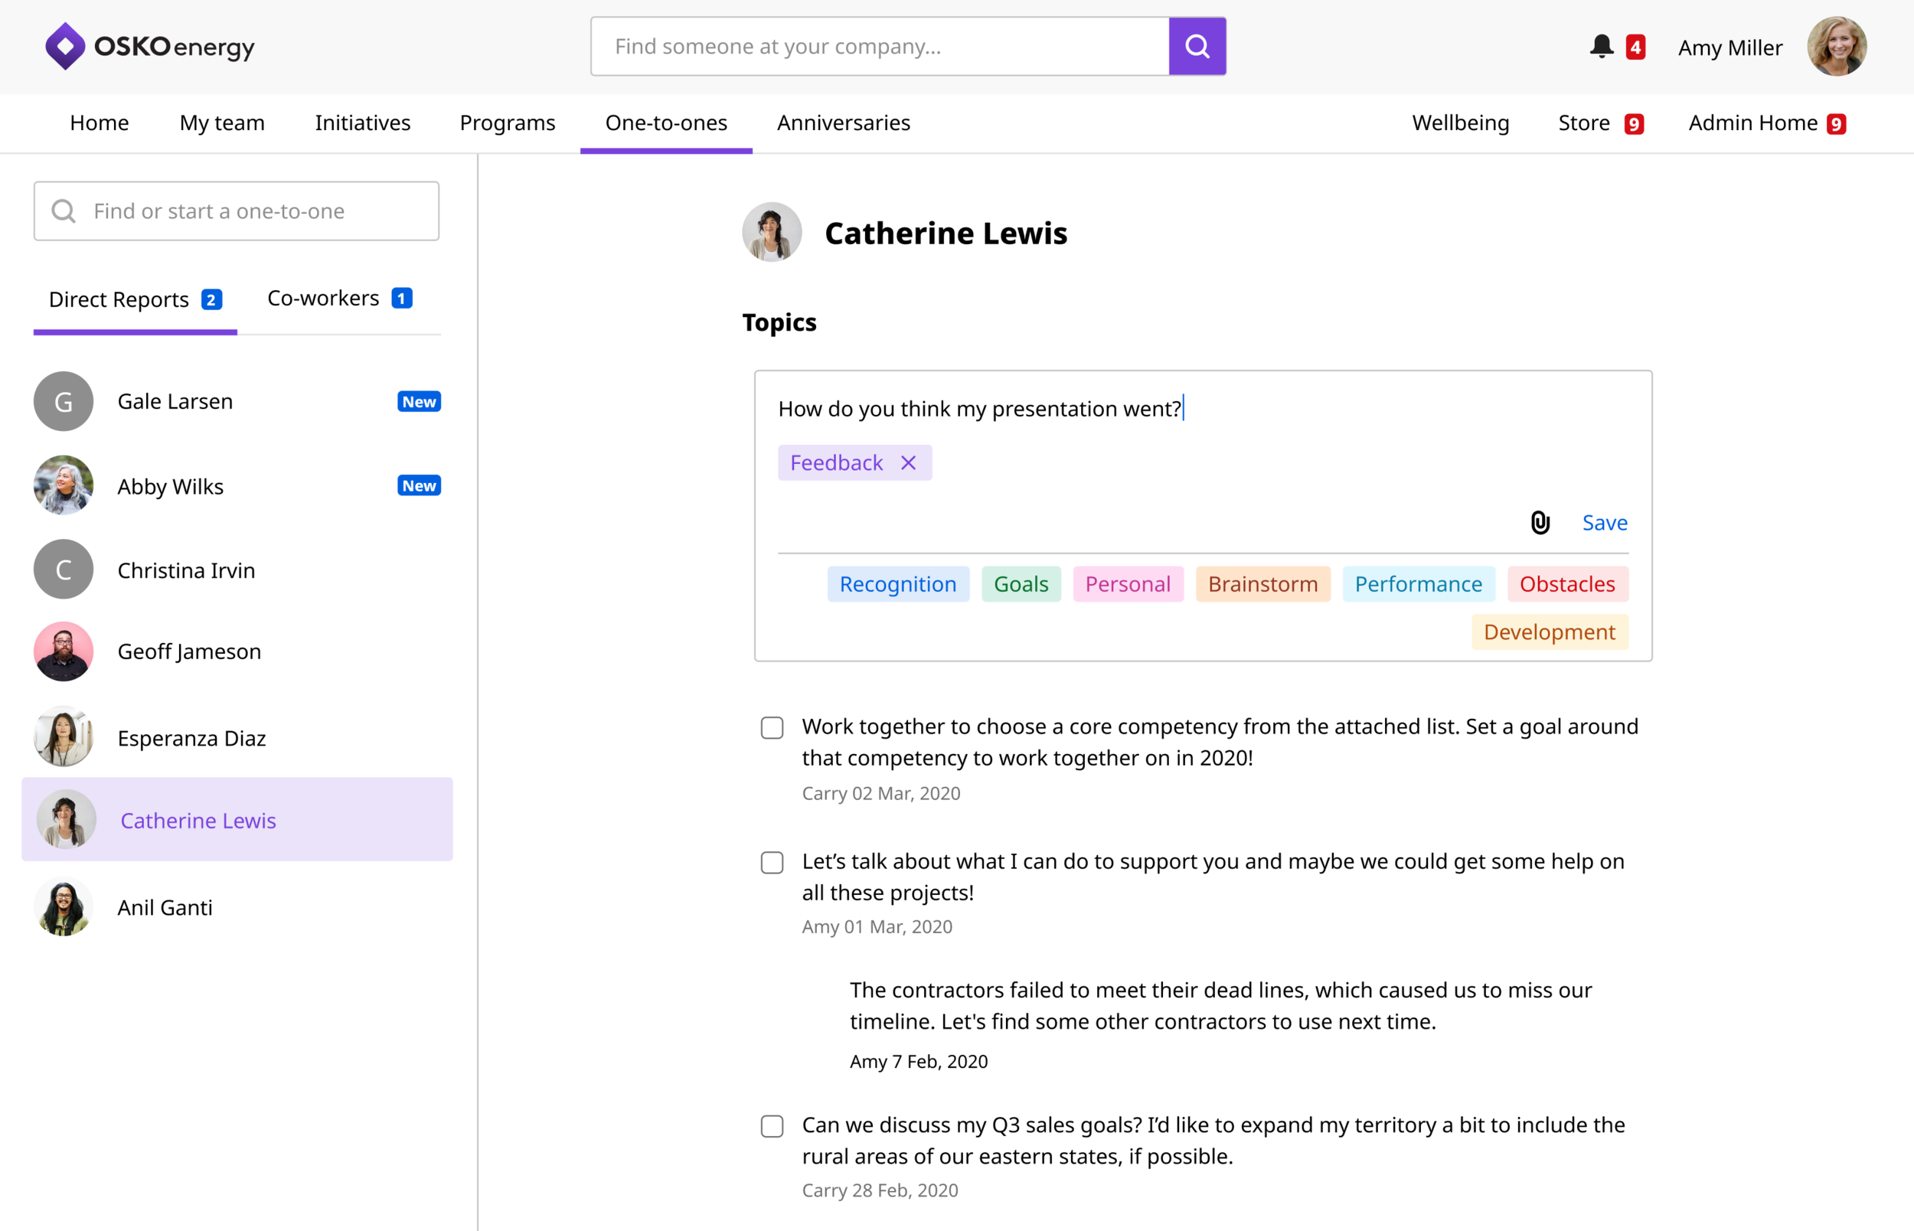Check the core competency topic checkbox
1914x1231 pixels.
[771, 727]
